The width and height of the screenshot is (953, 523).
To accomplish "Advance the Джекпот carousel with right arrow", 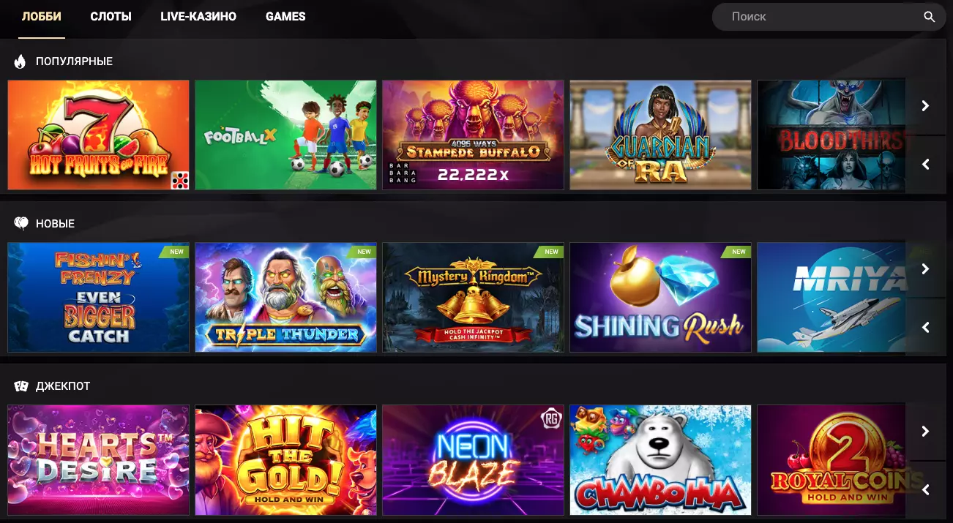I will [x=925, y=431].
